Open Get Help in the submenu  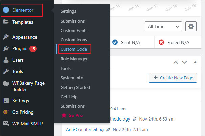pyautogui.click(x=69, y=97)
